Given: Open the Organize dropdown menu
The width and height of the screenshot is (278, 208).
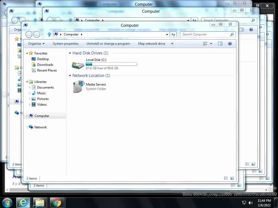Looking at the screenshot, I should point(36,44).
